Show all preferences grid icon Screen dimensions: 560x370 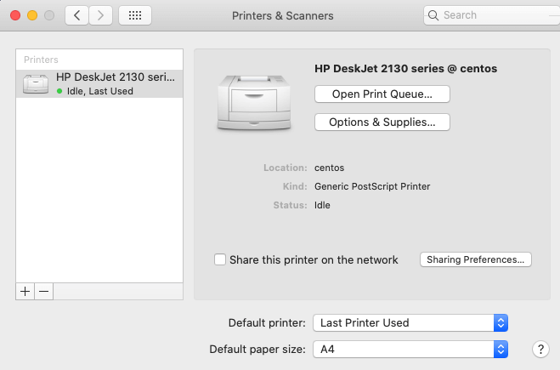click(135, 15)
